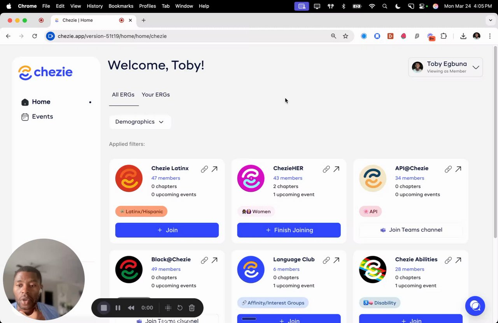Viewport: 498px width, 323px height.
Task: Open 28 members link
Action: pyautogui.click(x=410, y=269)
